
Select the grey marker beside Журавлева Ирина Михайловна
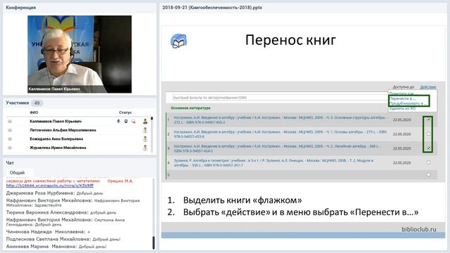tap(10, 148)
